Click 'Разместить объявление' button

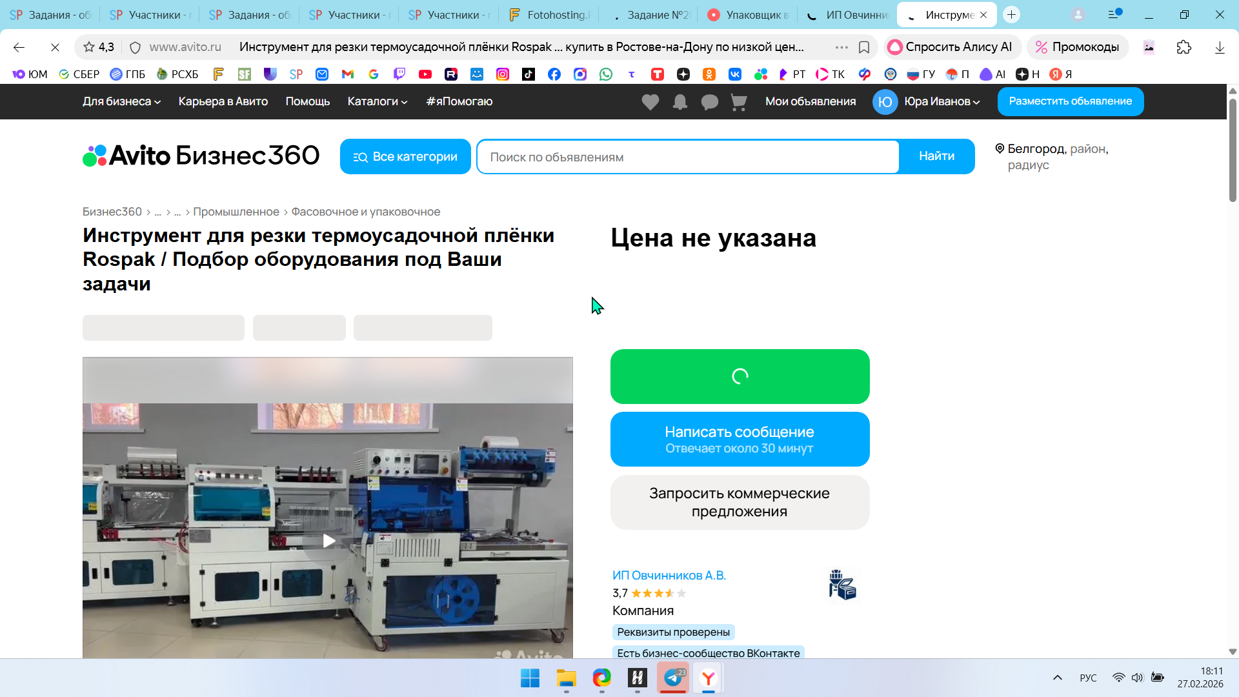coord(1070,101)
